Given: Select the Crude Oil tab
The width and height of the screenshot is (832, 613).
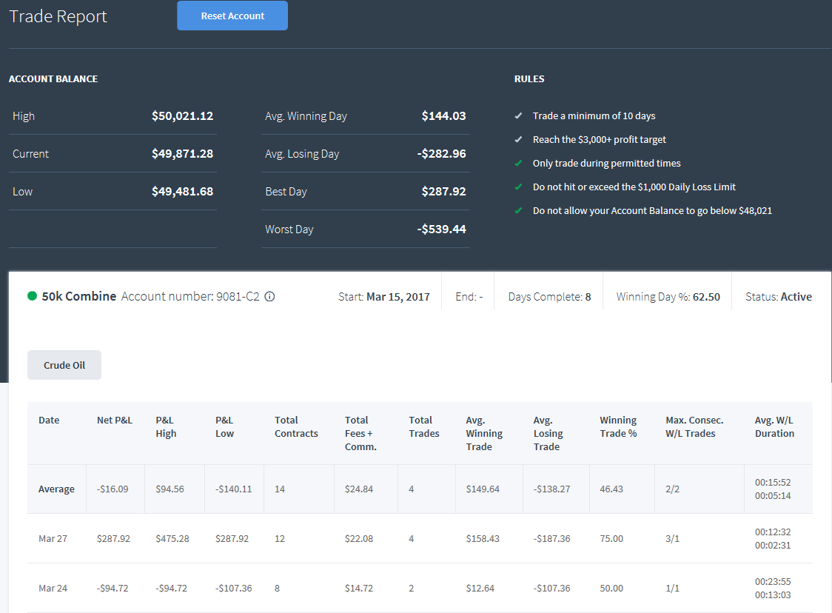Looking at the screenshot, I should (64, 365).
